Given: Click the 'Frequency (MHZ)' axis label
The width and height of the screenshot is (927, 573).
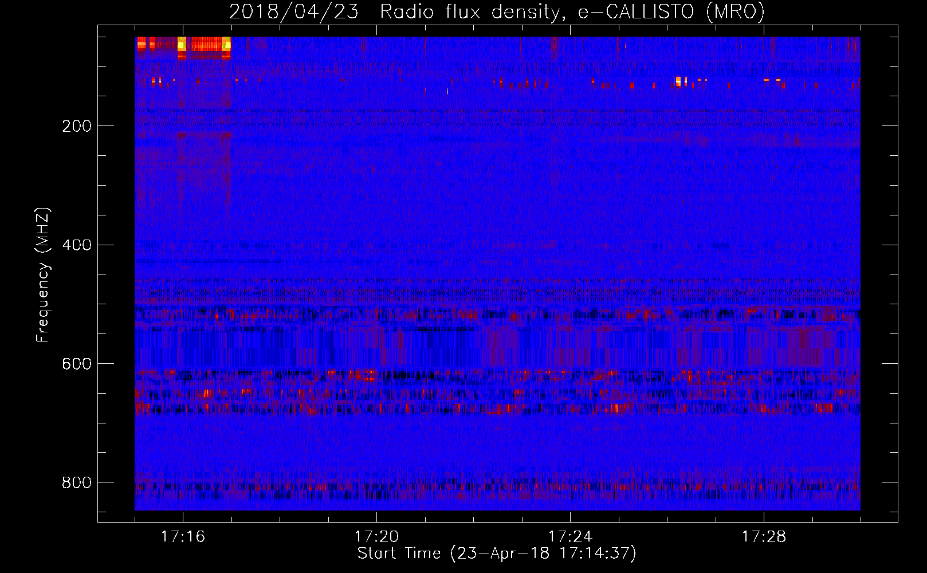Looking at the screenshot, I should tap(43, 274).
